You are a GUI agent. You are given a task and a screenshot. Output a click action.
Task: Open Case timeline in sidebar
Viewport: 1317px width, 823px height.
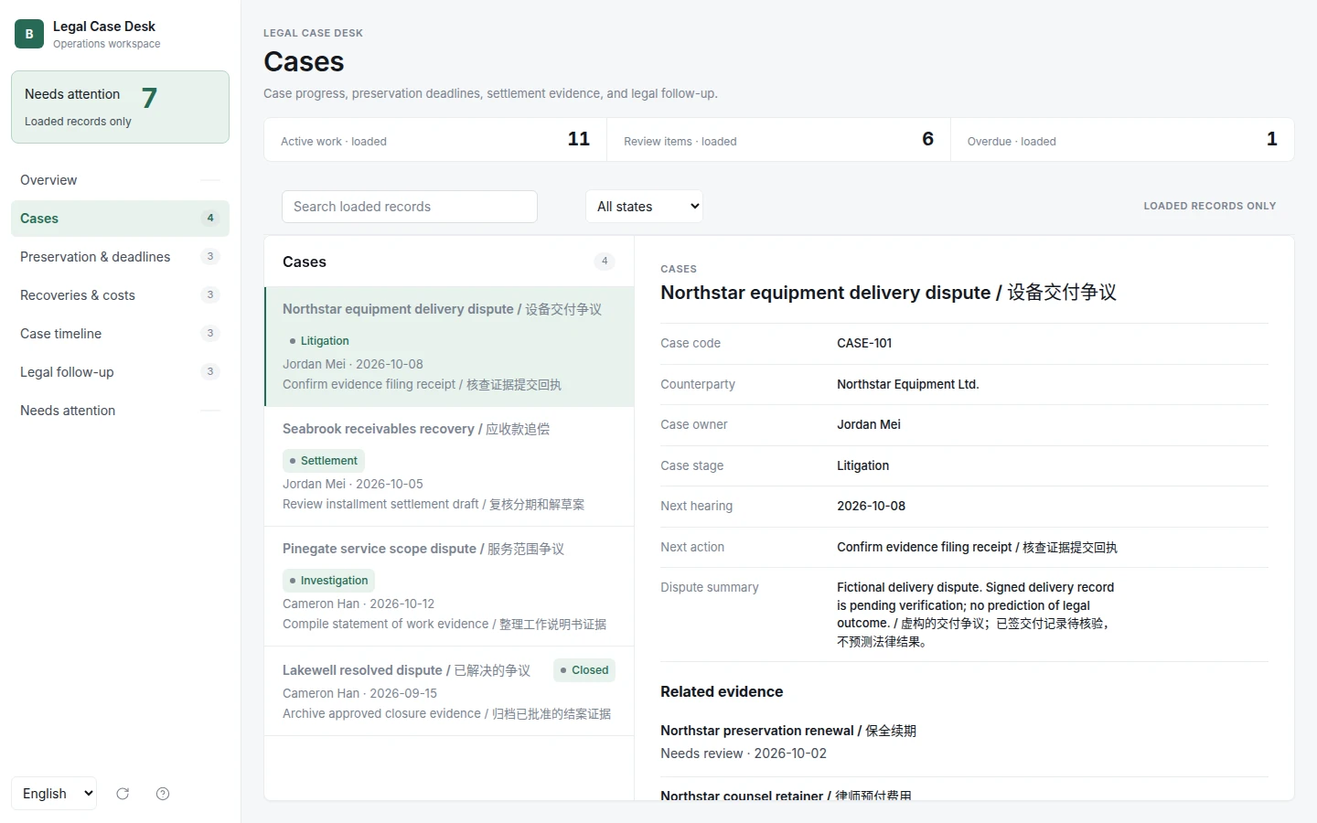click(x=120, y=334)
